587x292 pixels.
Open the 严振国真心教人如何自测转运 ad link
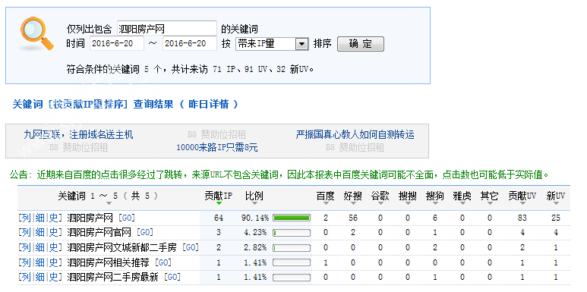pos(355,134)
